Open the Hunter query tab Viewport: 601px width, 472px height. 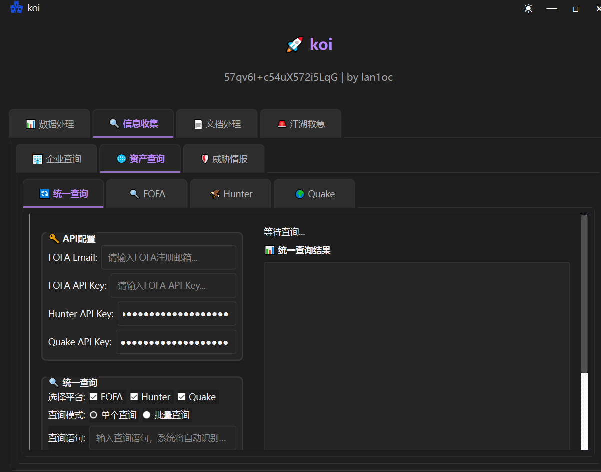pyautogui.click(x=231, y=194)
